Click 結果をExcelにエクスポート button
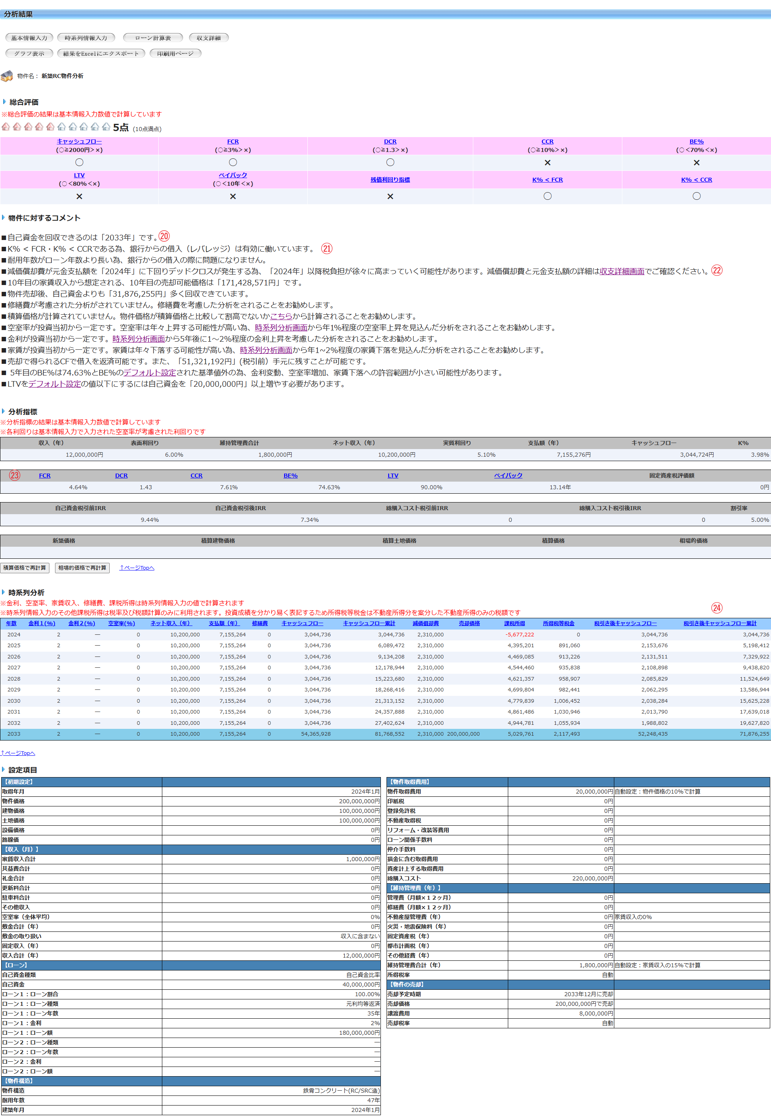The image size is (771, 1120). pos(101,53)
